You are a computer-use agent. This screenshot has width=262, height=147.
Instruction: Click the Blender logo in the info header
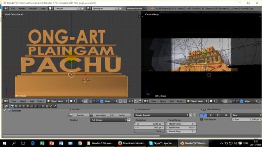click(152, 9)
